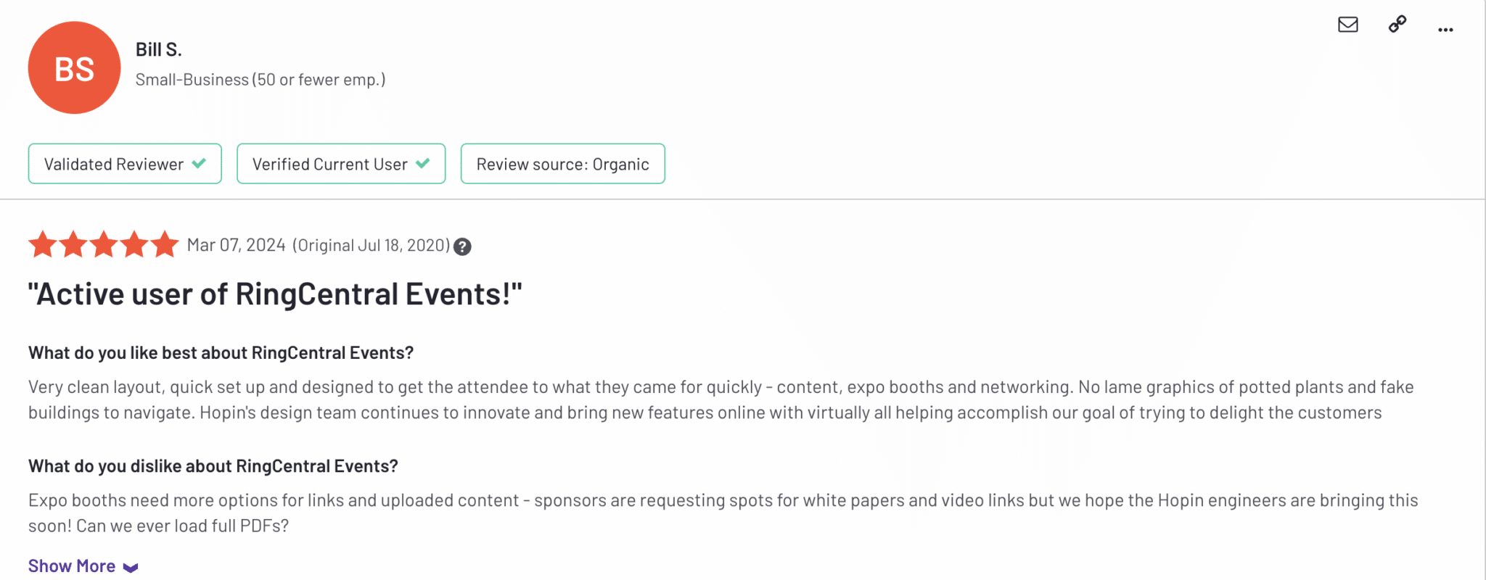Screen dimensions: 1486x580
Task: Click the Show More chevron arrow
Action: 131,567
